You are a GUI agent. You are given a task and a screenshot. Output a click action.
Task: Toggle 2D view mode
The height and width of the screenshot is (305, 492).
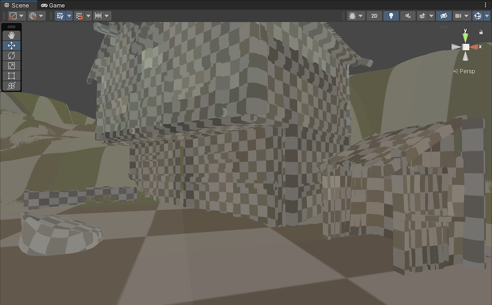[x=374, y=16]
